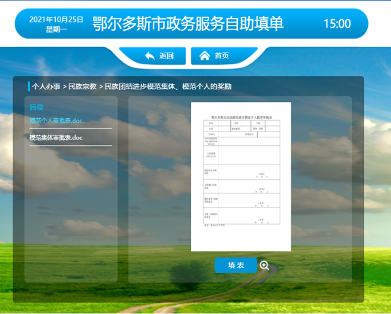Select 模范集体审批表.doc in directory
The image size is (391, 314).
pyautogui.click(x=56, y=137)
